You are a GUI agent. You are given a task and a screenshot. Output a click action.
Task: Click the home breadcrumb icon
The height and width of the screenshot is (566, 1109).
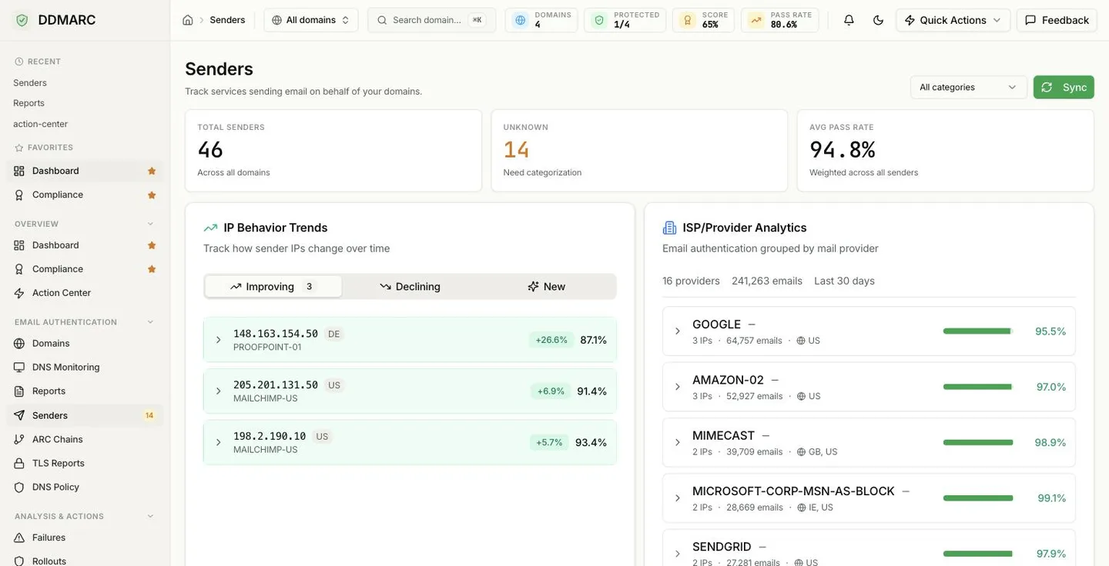pos(188,20)
